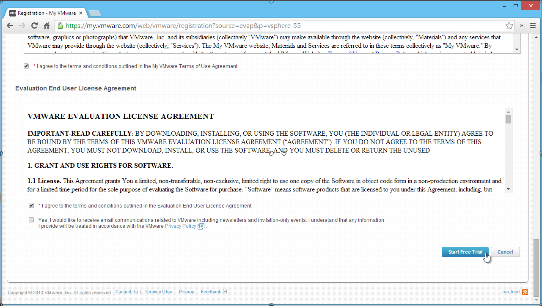The height and width of the screenshot is (306, 542).
Task: Open the browser home page
Action: [47, 25]
